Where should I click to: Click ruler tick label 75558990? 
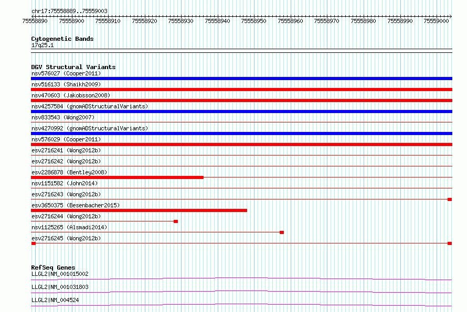pos(400,21)
